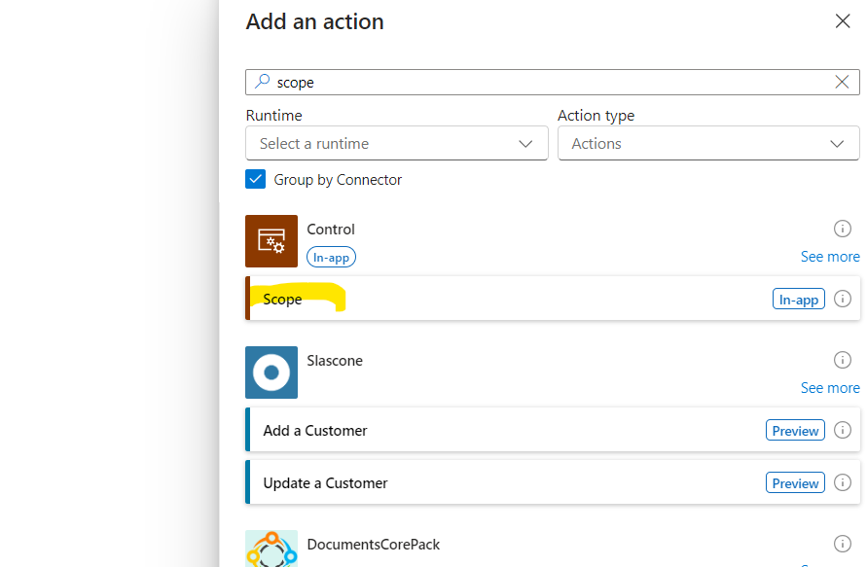
Task: Click the search magnifier icon
Action: point(261,82)
